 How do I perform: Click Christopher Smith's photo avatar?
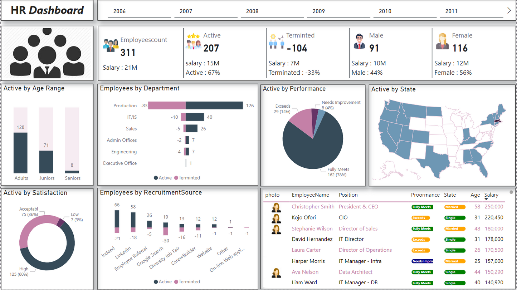click(276, 207)
